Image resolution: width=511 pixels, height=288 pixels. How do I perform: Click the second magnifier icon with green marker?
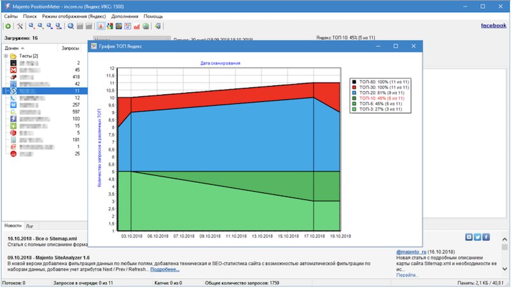click(40, 26)
